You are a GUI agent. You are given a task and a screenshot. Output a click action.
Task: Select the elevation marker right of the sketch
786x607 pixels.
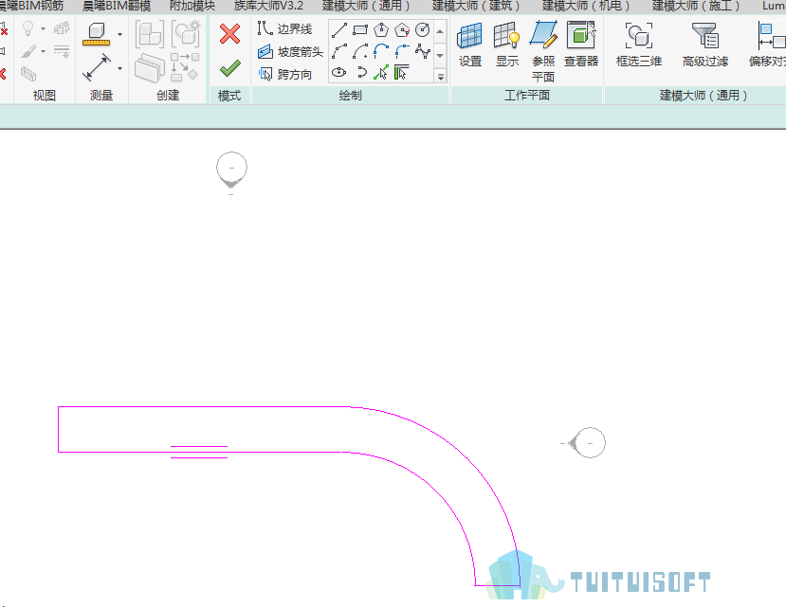tap(587, 443)
